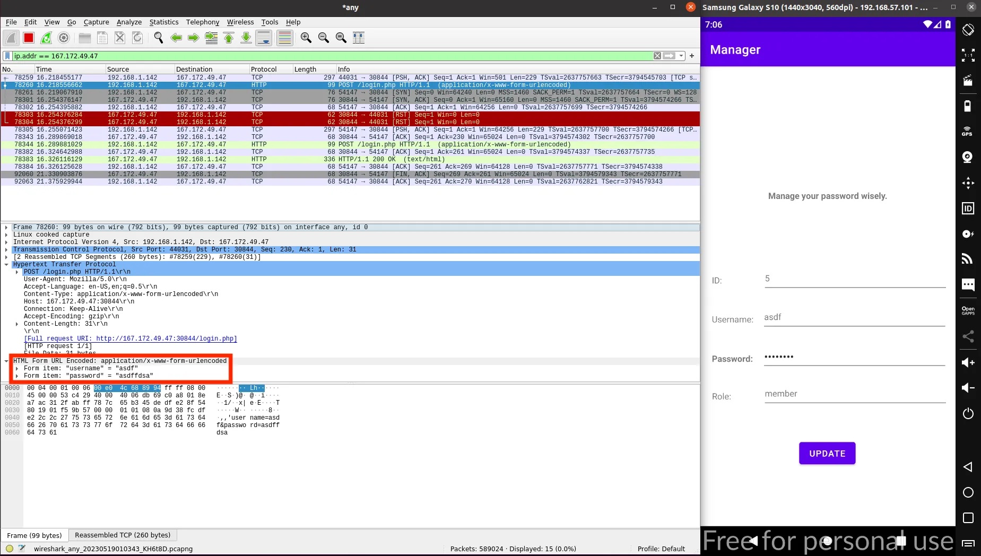Expand Transmission Control Protocol node
Image resolution: width=981 pixels, height=556 pixels.
6,249
